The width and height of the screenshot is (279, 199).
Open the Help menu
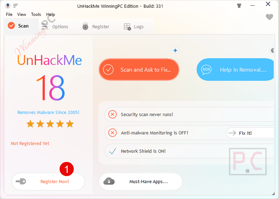[50, 14]
